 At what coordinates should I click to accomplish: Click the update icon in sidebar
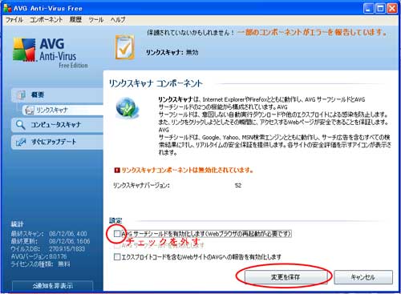pyautogui.click(x=21, y=142)
